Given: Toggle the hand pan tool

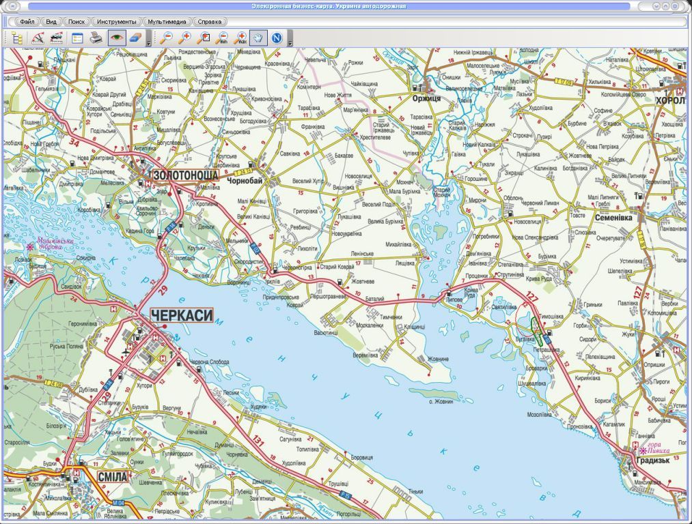Looking at the screenshot, I should click(x=258, y=38).
